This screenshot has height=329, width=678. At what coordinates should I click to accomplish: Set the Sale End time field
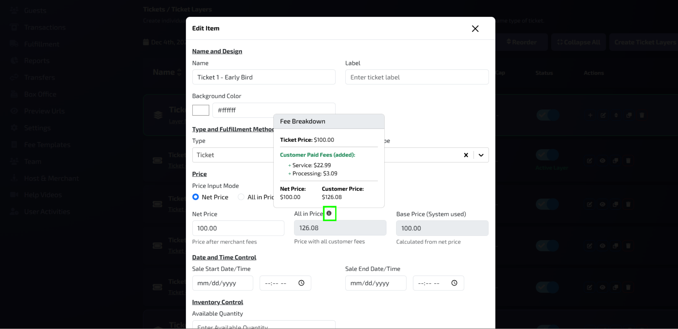[x=438, y=283]
